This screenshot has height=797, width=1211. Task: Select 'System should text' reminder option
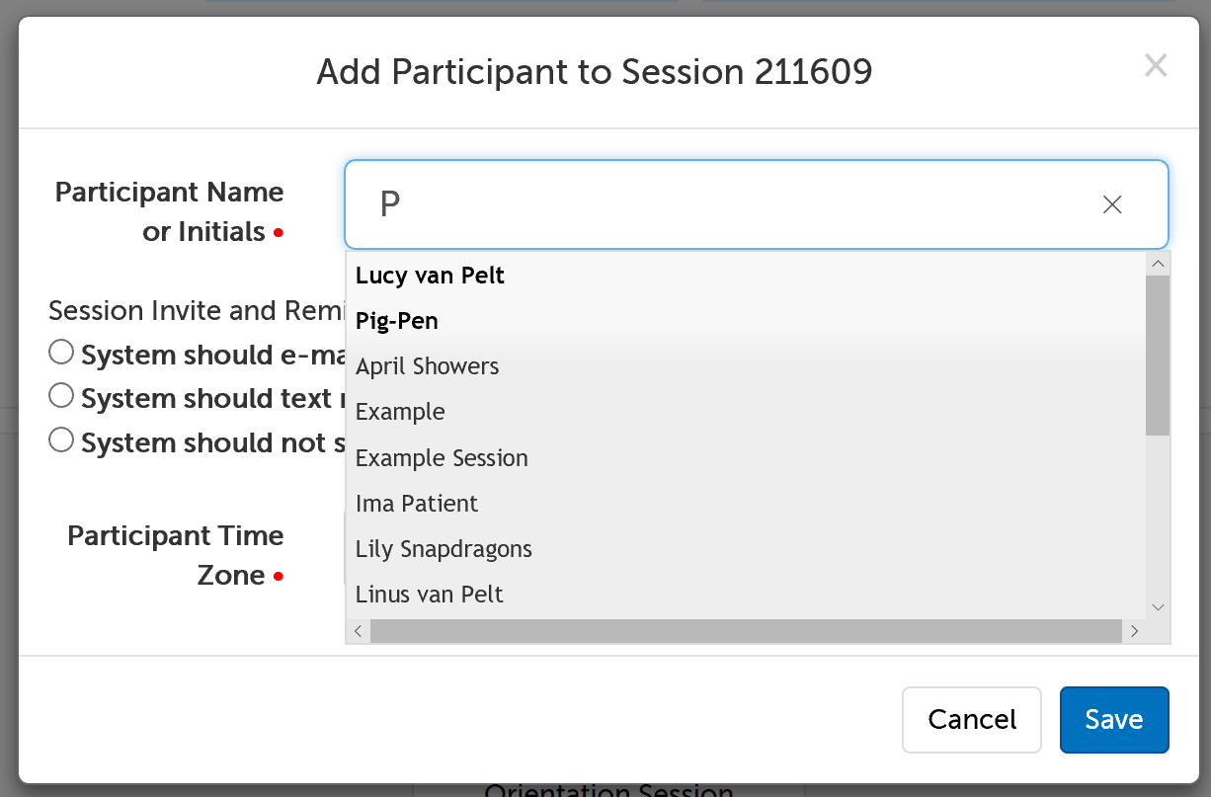click(x=60, y=395)
